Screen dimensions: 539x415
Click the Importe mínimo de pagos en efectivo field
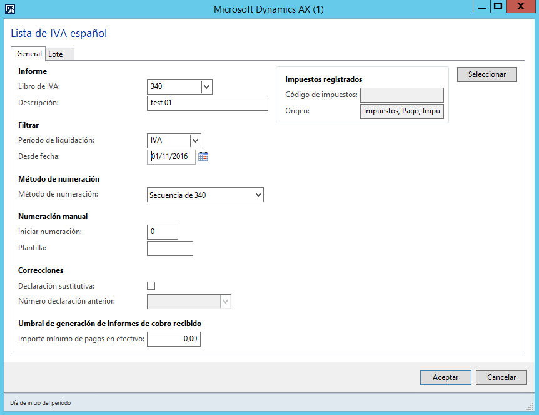click(x=174, y=339)
